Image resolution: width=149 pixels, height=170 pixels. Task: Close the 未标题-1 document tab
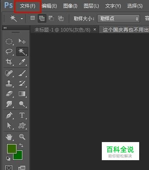95,30
